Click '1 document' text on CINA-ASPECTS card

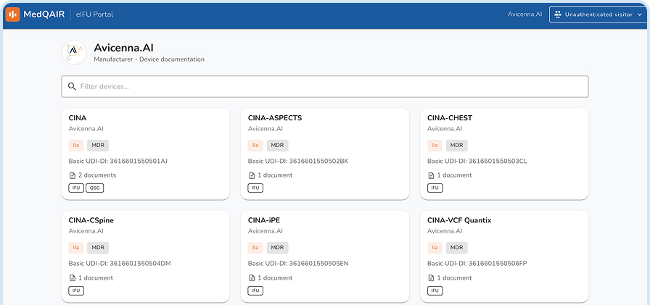[275, 175]
